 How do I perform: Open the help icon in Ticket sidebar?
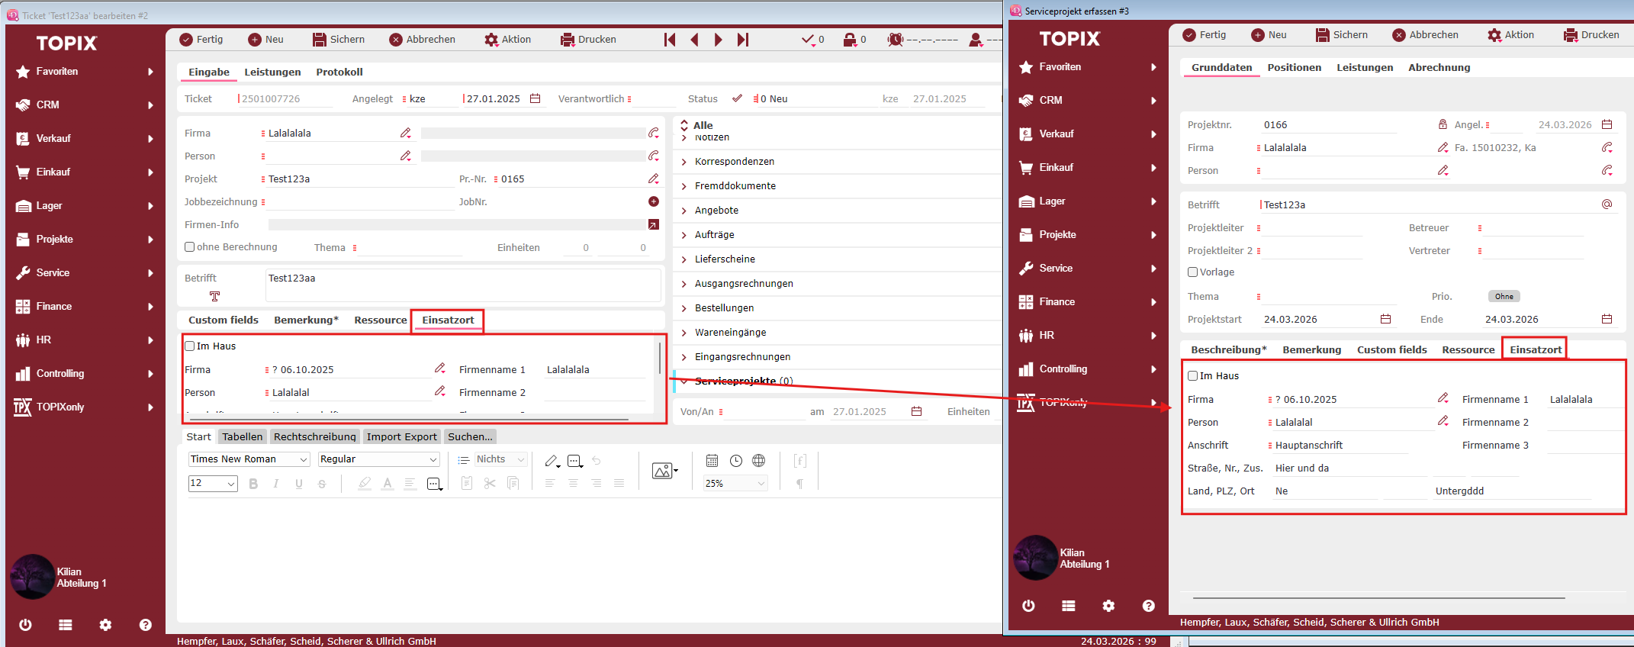tap(145, 625)
